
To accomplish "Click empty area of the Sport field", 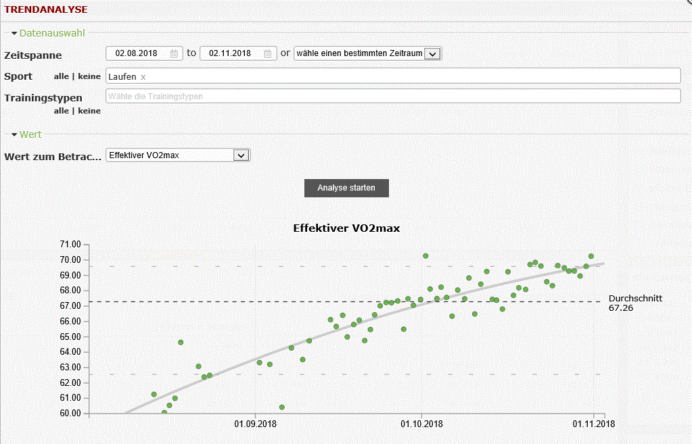I will pos(406,76).
